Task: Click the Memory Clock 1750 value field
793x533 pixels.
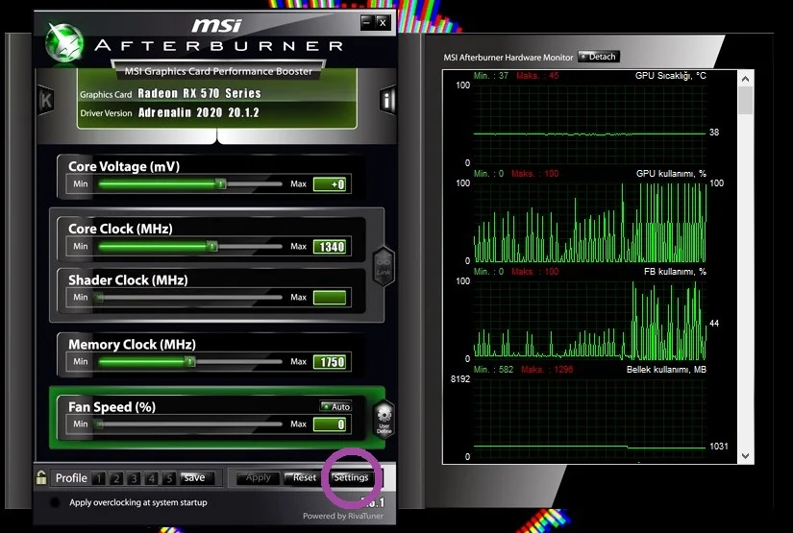Action: pyautogui.click(x=330, y=362)
